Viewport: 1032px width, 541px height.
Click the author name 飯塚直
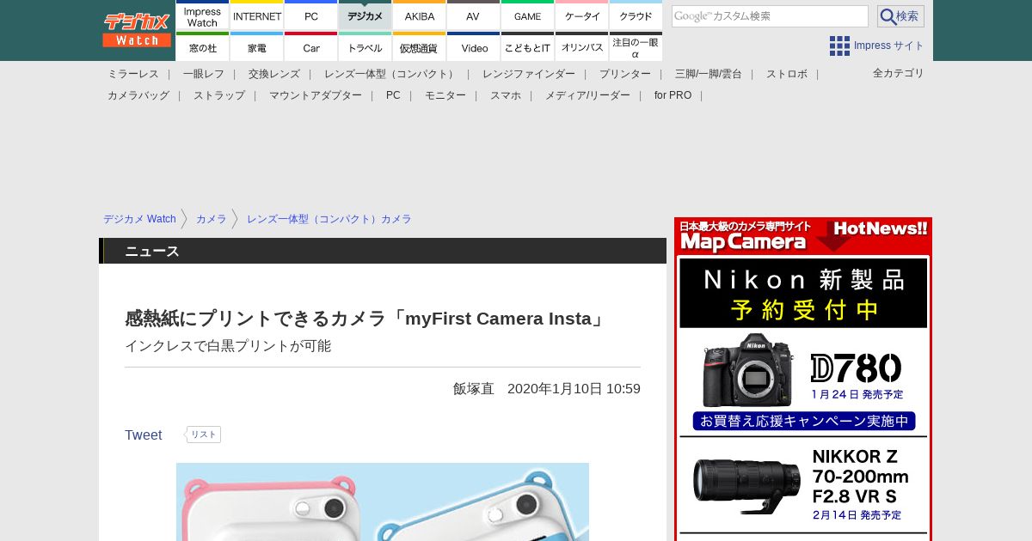point(474,388)
